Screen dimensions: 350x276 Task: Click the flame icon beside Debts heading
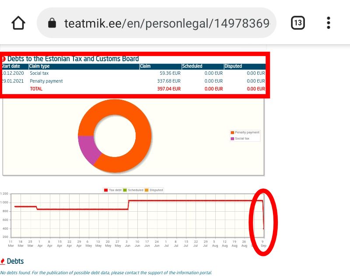click(x=3, y=261)
